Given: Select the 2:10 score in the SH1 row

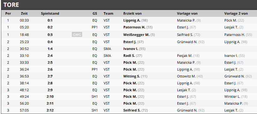Looking at the screenshot, I should pos(50,97).
